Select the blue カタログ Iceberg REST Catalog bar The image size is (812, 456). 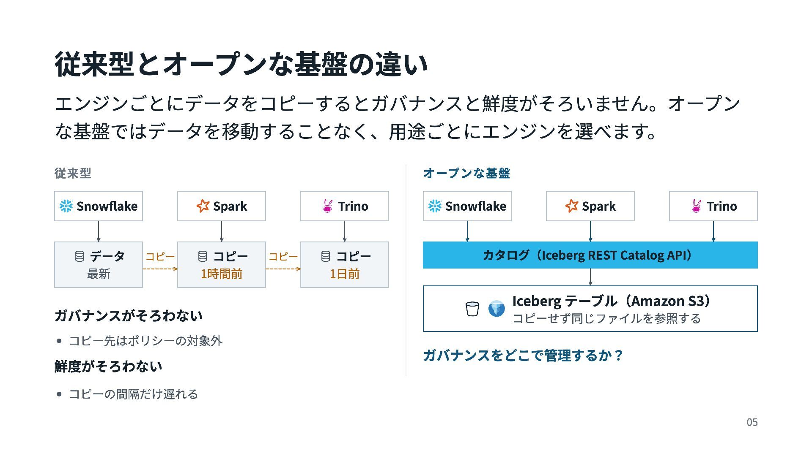tap(590, 255)
